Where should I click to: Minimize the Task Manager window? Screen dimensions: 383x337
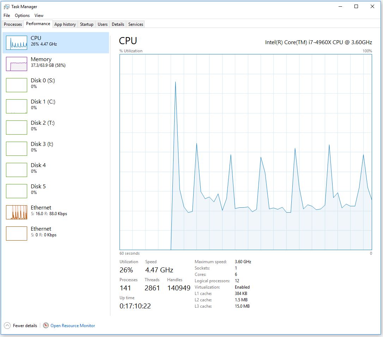340,7
